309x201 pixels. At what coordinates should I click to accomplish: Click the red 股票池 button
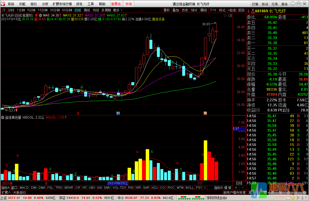(x=116, y=4)
